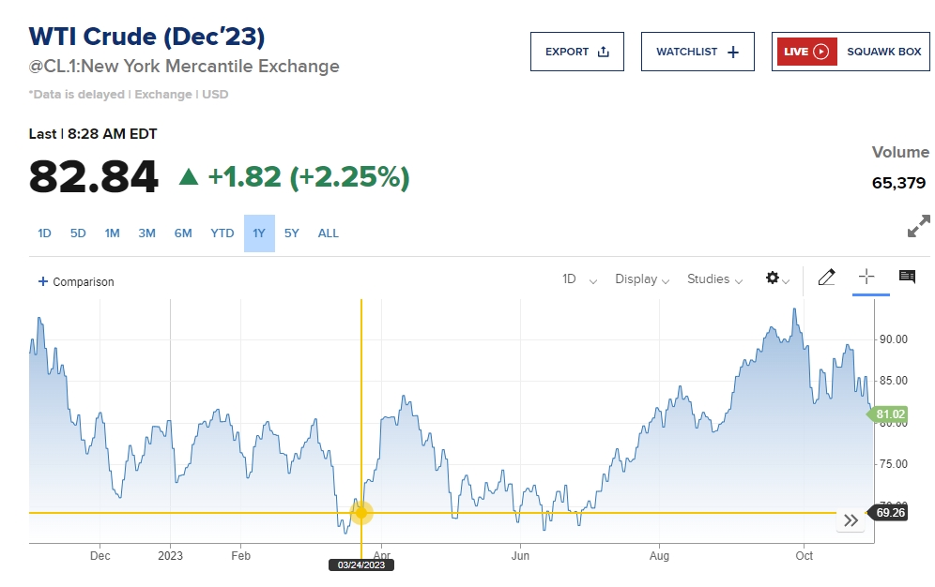Open the Studies dropdown menu
The image size is (935, 587).
(x=714, y=279)
